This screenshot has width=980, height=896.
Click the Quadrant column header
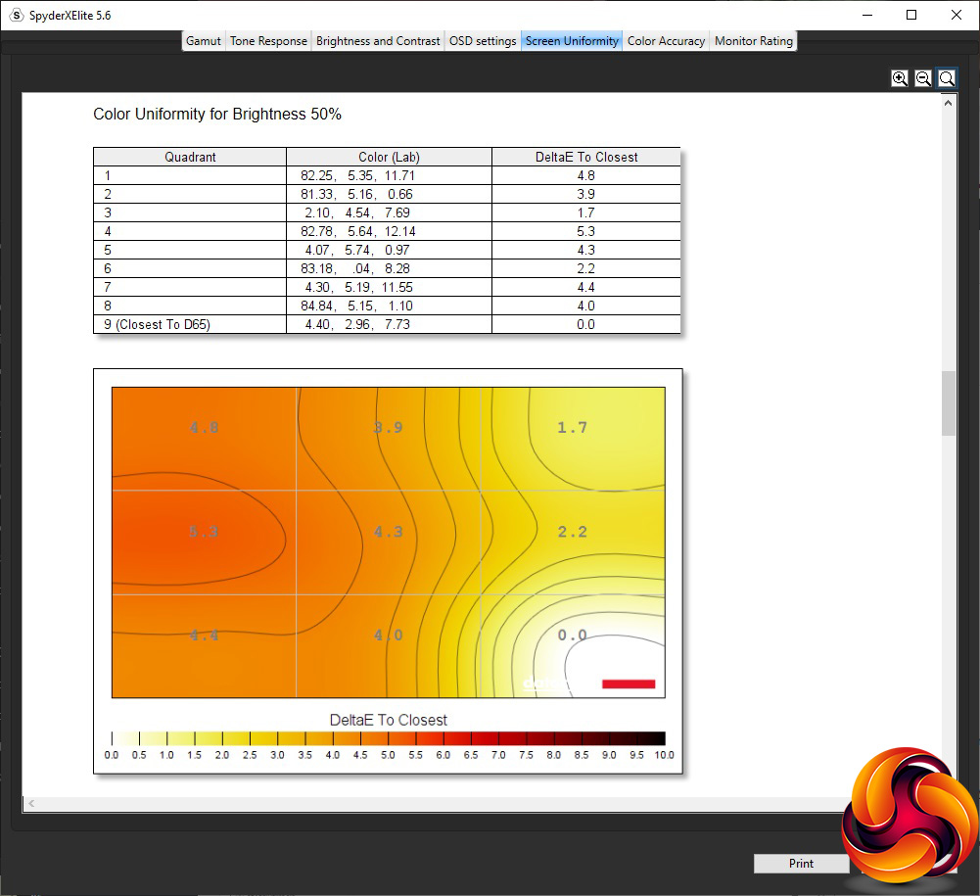tap(190, 157)
